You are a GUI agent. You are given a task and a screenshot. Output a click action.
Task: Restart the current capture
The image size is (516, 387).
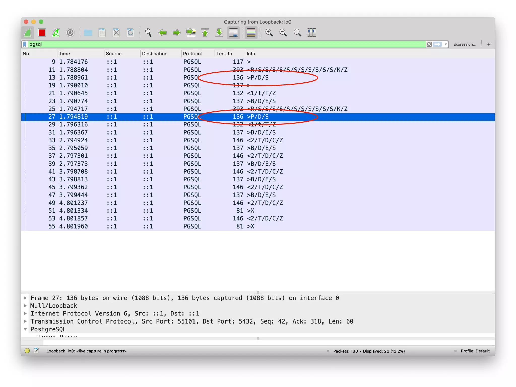coord(56,33)
